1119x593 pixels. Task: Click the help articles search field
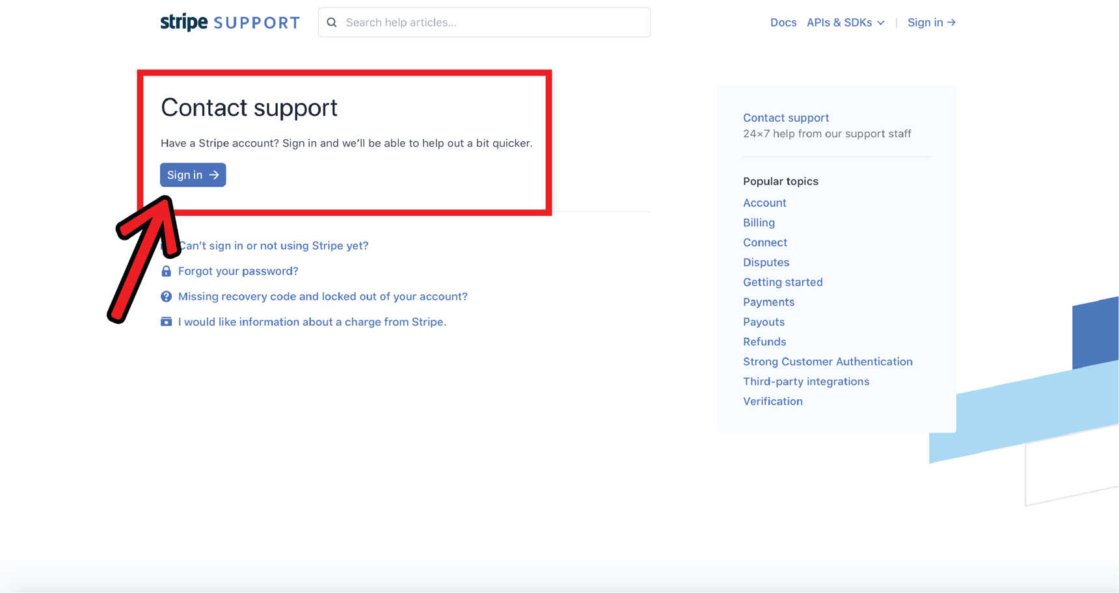484,22
